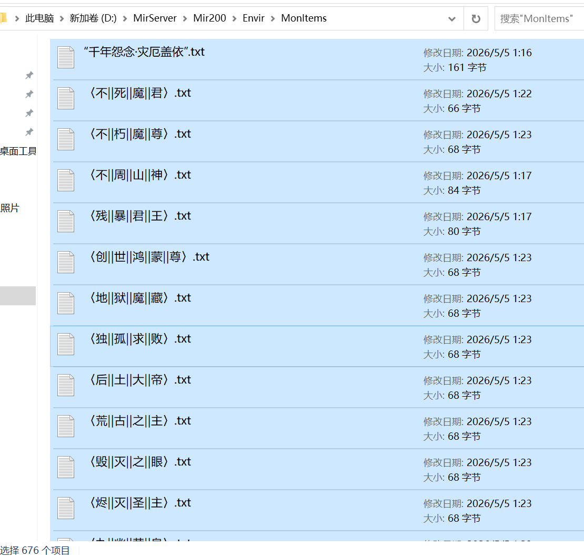Expand the chevron after 此电脑
The height and width of the screenshot is (558, 584).
(x=62, y=18)
